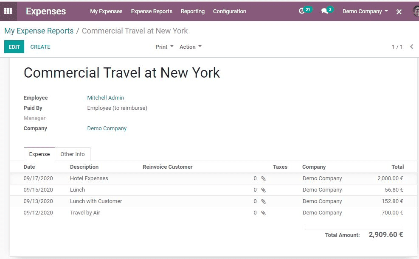The height and width of the screenshot is (259, 419).
Task: Select the Travel by Air description
Action: (x=85, y=213)
